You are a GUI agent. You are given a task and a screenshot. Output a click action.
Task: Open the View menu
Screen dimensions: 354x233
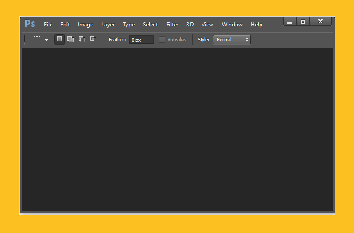pos(207,25)
